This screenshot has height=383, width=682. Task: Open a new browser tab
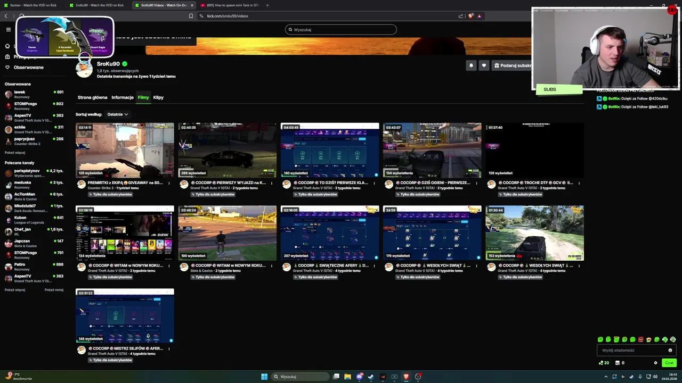point(267,5)
